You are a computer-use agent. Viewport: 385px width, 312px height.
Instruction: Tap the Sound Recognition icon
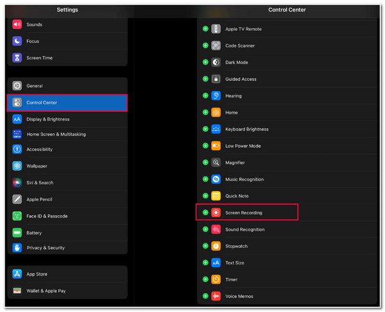coord(216,229)
